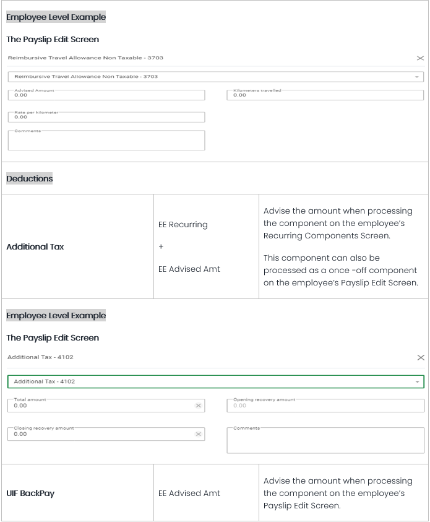Viewport: 430px width, 522px height.
Task: Click the Deductions section heading
Action: 30,179
